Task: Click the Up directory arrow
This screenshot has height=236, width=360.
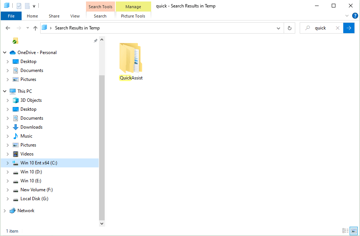Action: coord(35,28)
